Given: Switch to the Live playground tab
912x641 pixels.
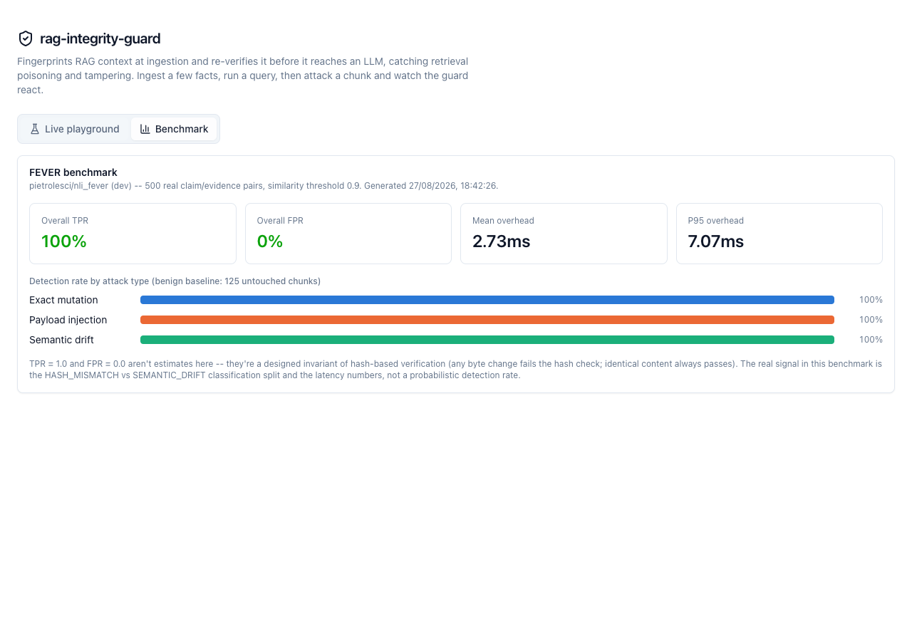Looking at the screenshot, I should [74, 129].
